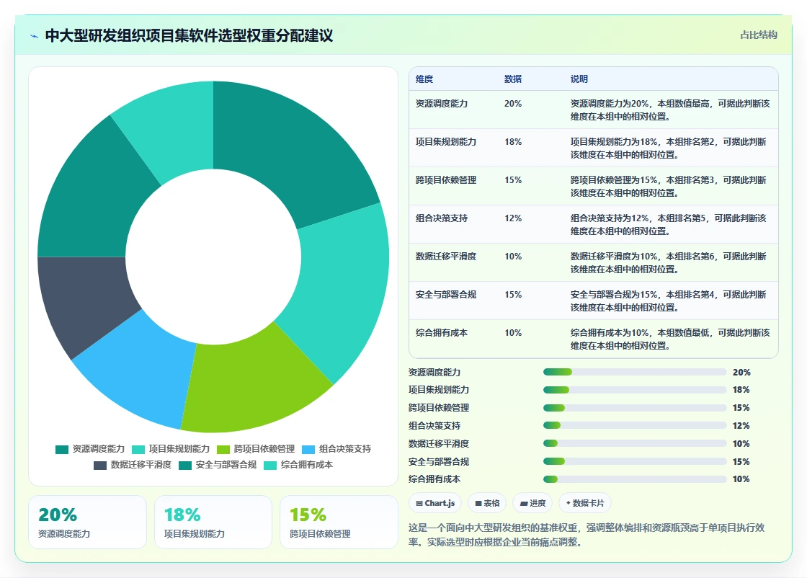Viewport: 807px width, 578px height.
Task: Click the lightning icon beside the card title
Action: point(34,36)
